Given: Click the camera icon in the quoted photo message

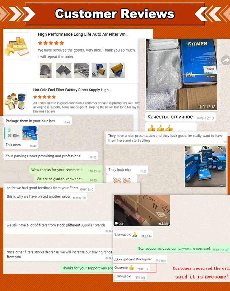Looking at the screenshot, I should coord(10,136).
